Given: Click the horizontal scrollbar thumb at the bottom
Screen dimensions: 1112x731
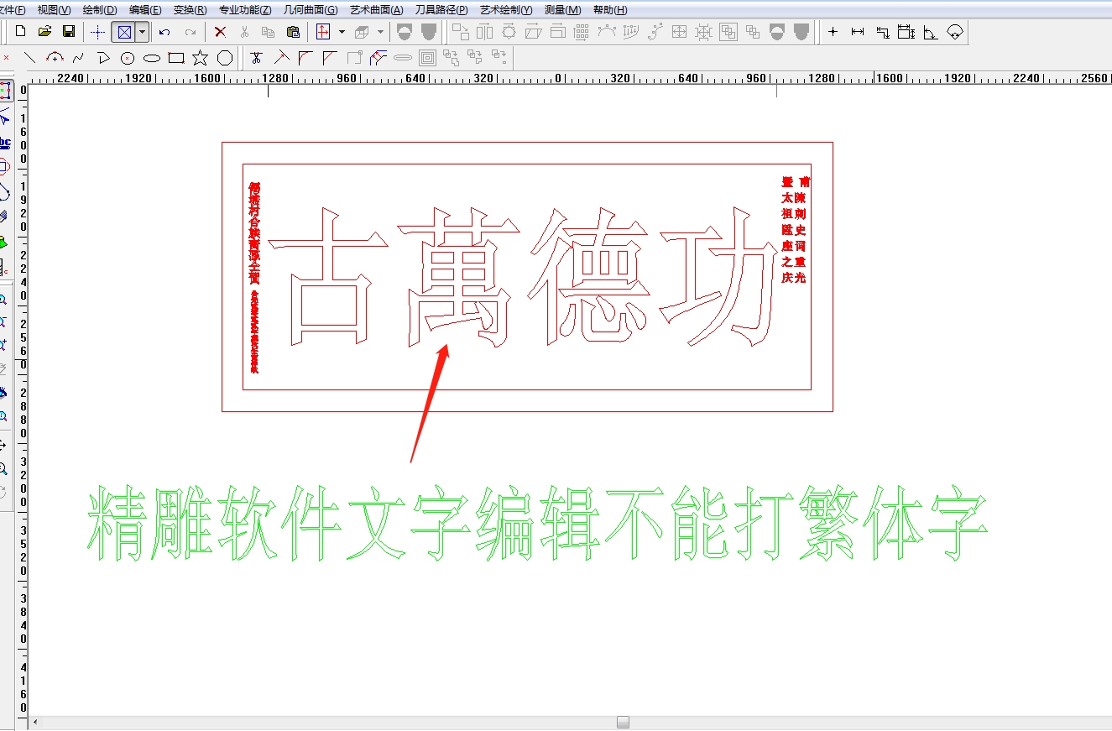Looking at the screenshot, I should point(623,723).
